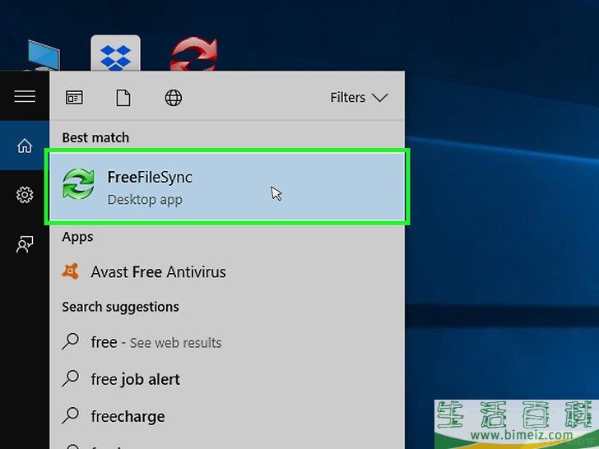The height and width of the screenshot is (449, 599).
Task: Click the 'Search suggestions' heading
Action: pyautogui.click(x=120, y=307)
